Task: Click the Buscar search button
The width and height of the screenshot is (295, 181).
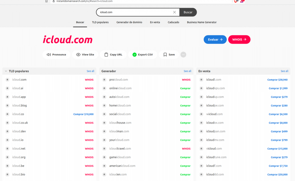Action: (x=188, y=12)
